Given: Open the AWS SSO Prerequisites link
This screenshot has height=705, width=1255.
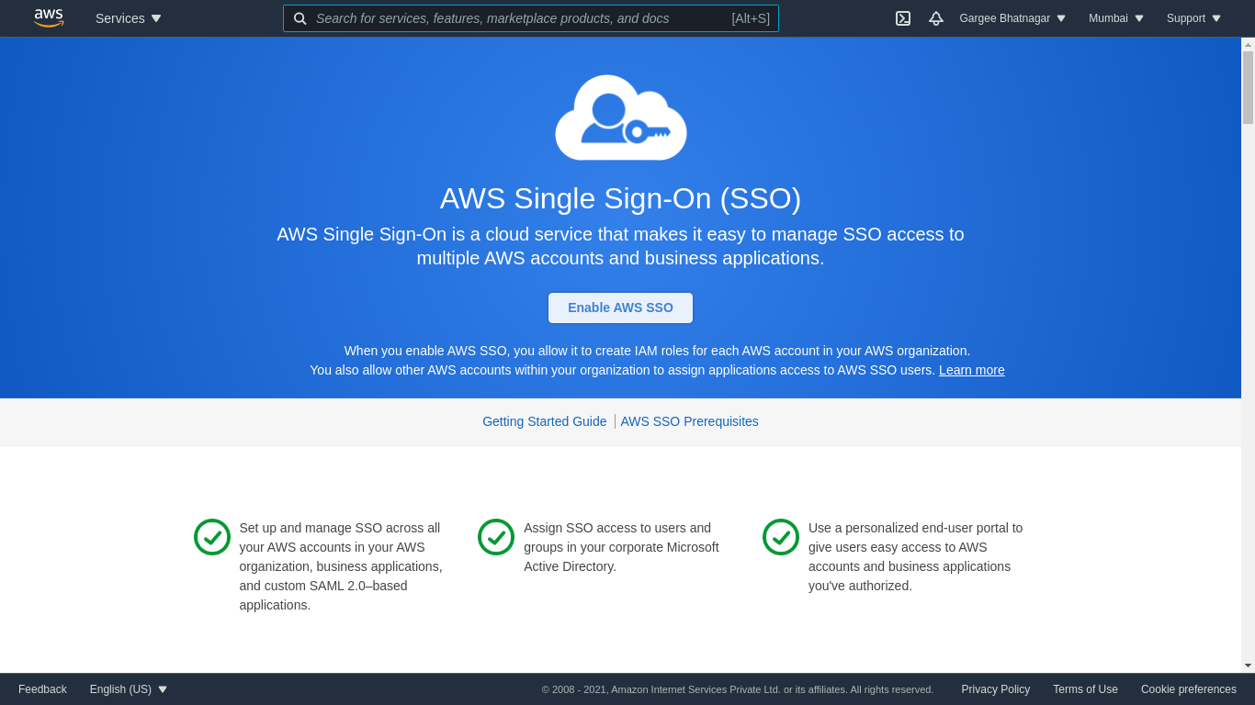Looking at the screenshot, I should click(x=689, y=421).
